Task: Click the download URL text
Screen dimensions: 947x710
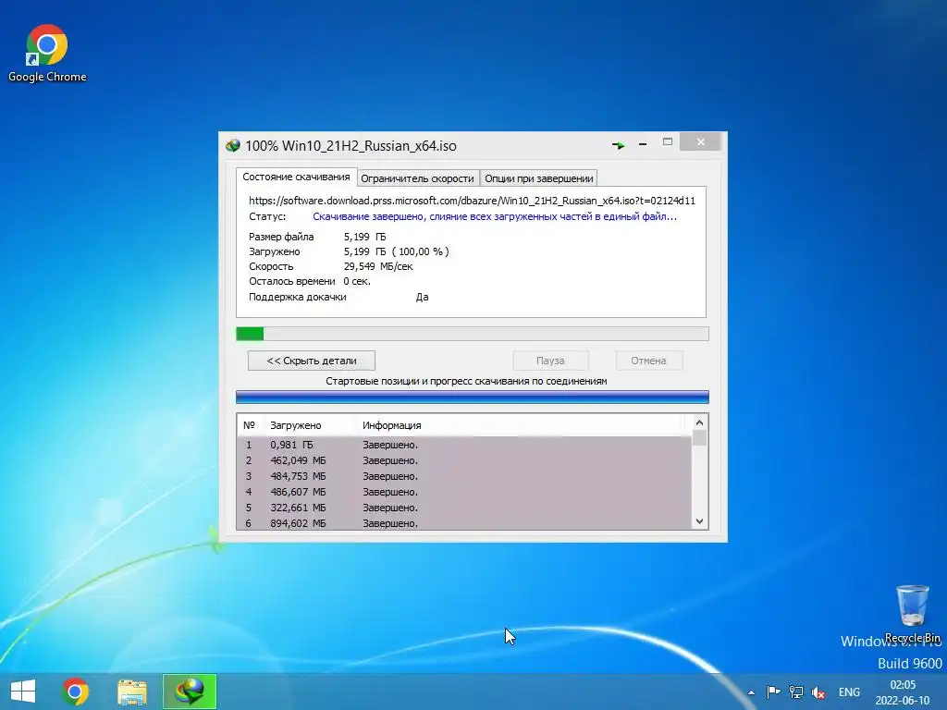Action: coord(472,201)
